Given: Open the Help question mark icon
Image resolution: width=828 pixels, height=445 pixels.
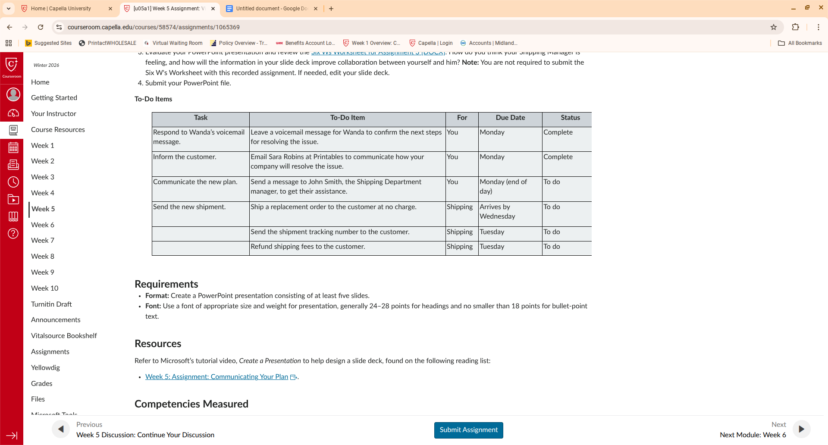Looking at the screenshot, I should [13, 234].
